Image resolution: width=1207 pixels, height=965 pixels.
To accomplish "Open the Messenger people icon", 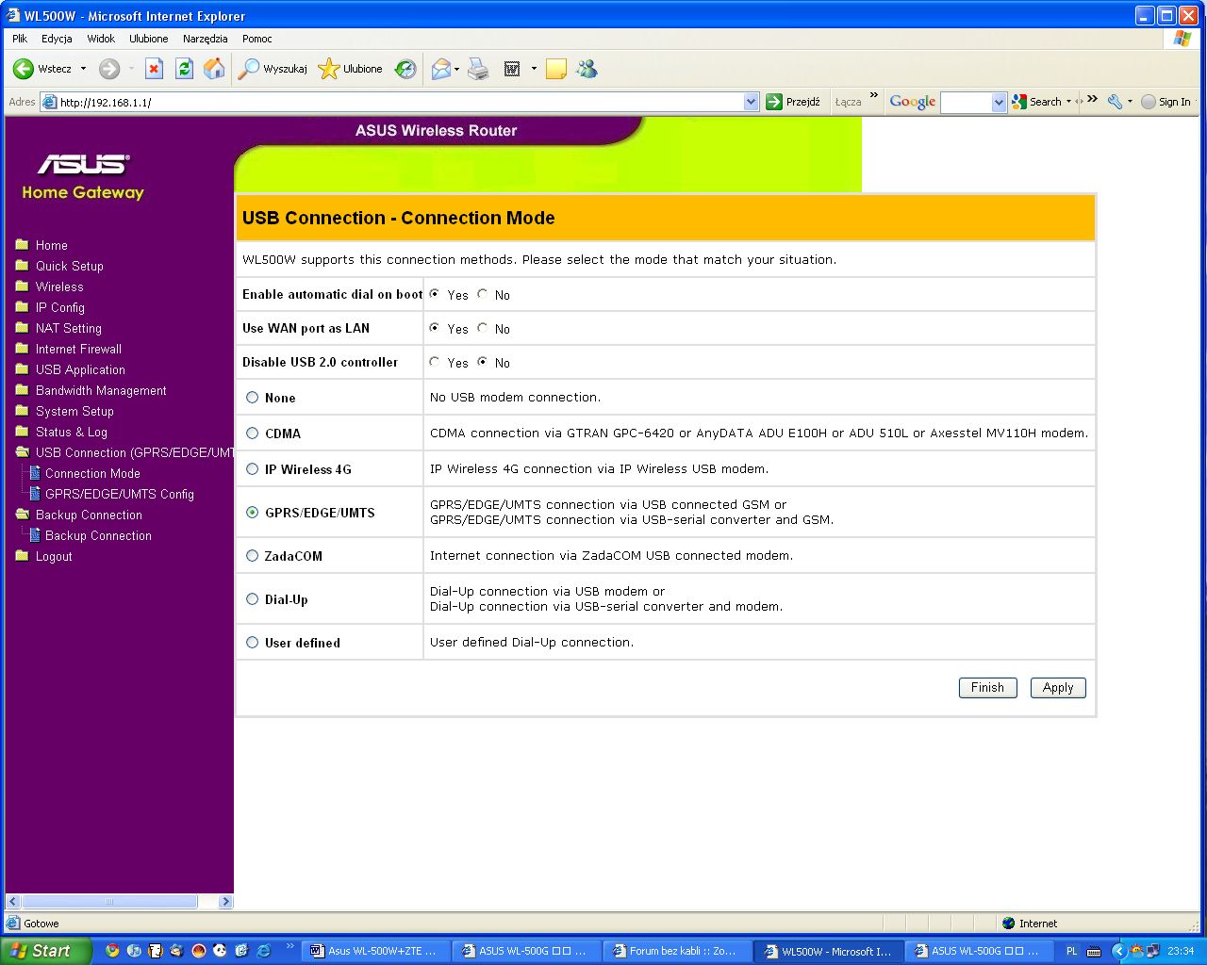I will 587,69.
